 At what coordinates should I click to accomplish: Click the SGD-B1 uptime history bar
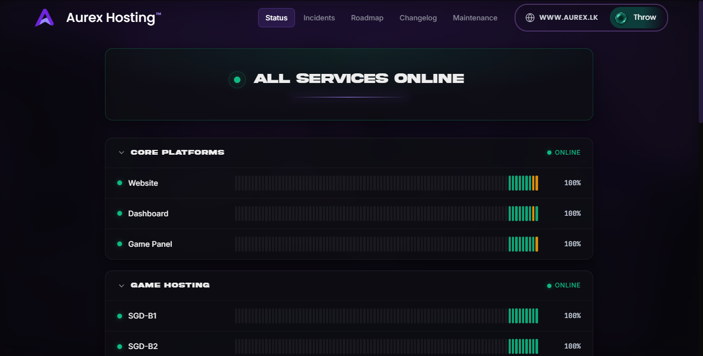(x=387, y=316)
